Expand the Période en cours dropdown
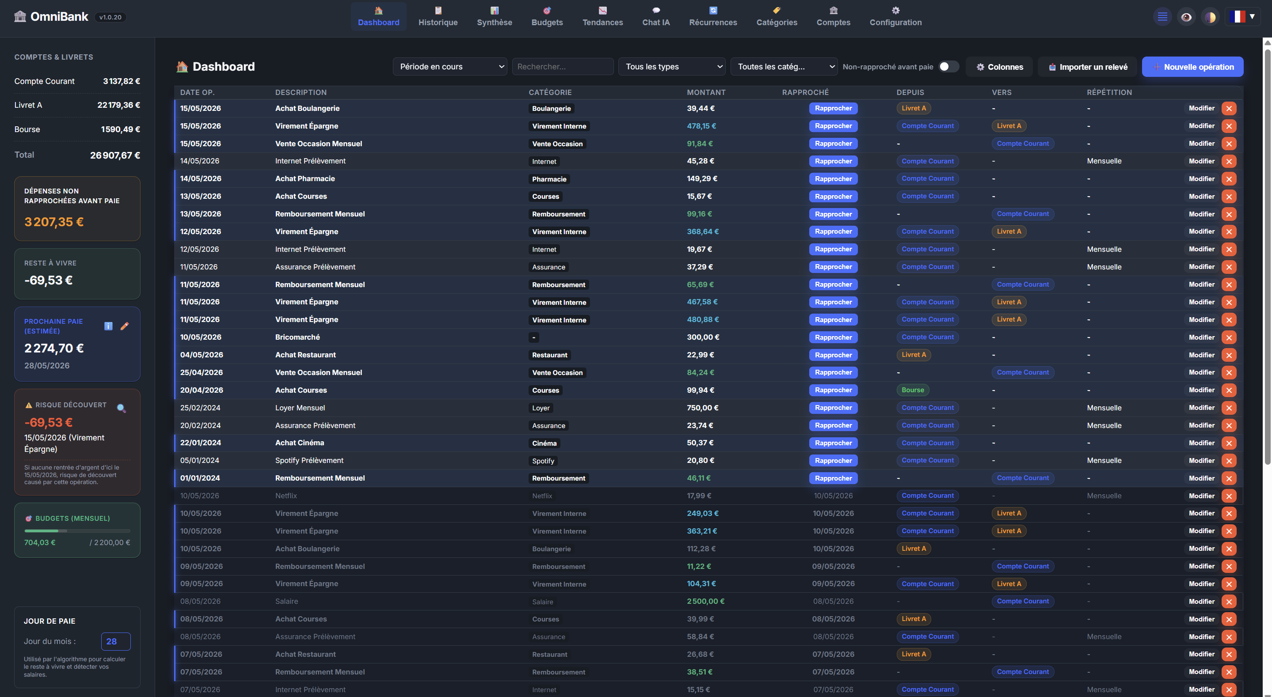Image resolution: width=1272 pixels, height=697 pixels. 450,67
